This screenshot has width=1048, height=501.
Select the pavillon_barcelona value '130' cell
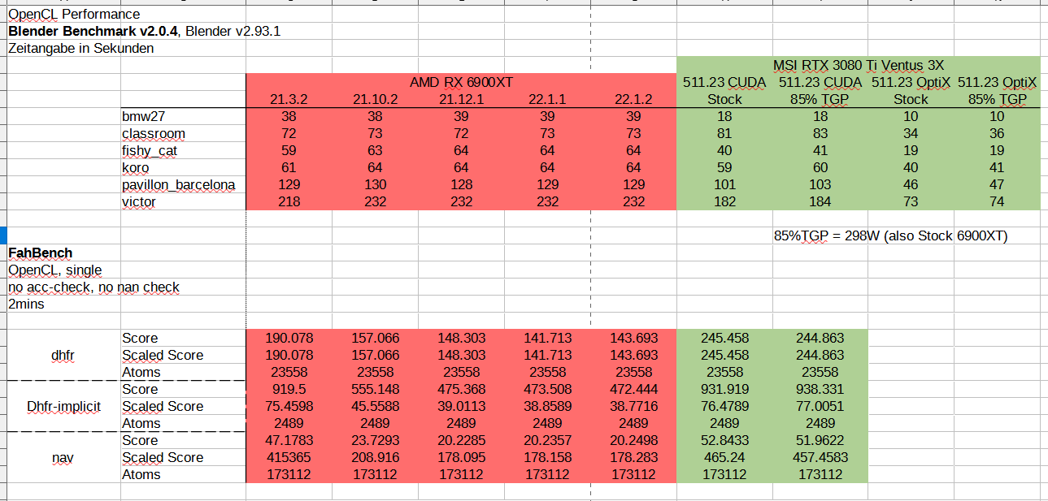tap(375, 184)
